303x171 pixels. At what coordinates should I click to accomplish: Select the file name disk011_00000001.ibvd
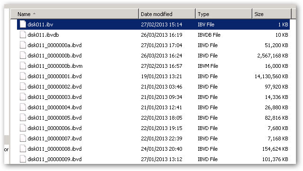tap(55, 76)
